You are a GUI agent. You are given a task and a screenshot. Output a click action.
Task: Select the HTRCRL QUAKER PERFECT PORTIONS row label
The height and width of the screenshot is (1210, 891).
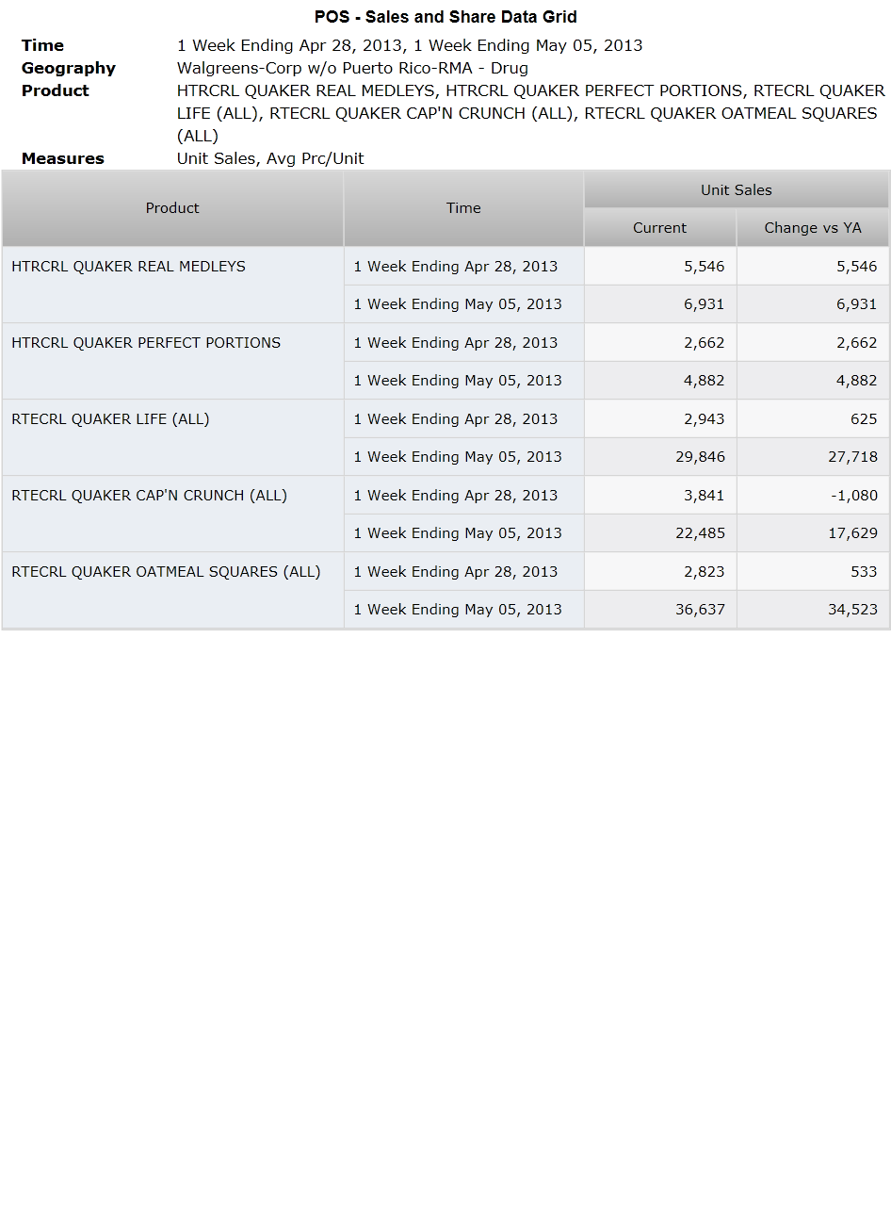[x=172, y=361]
